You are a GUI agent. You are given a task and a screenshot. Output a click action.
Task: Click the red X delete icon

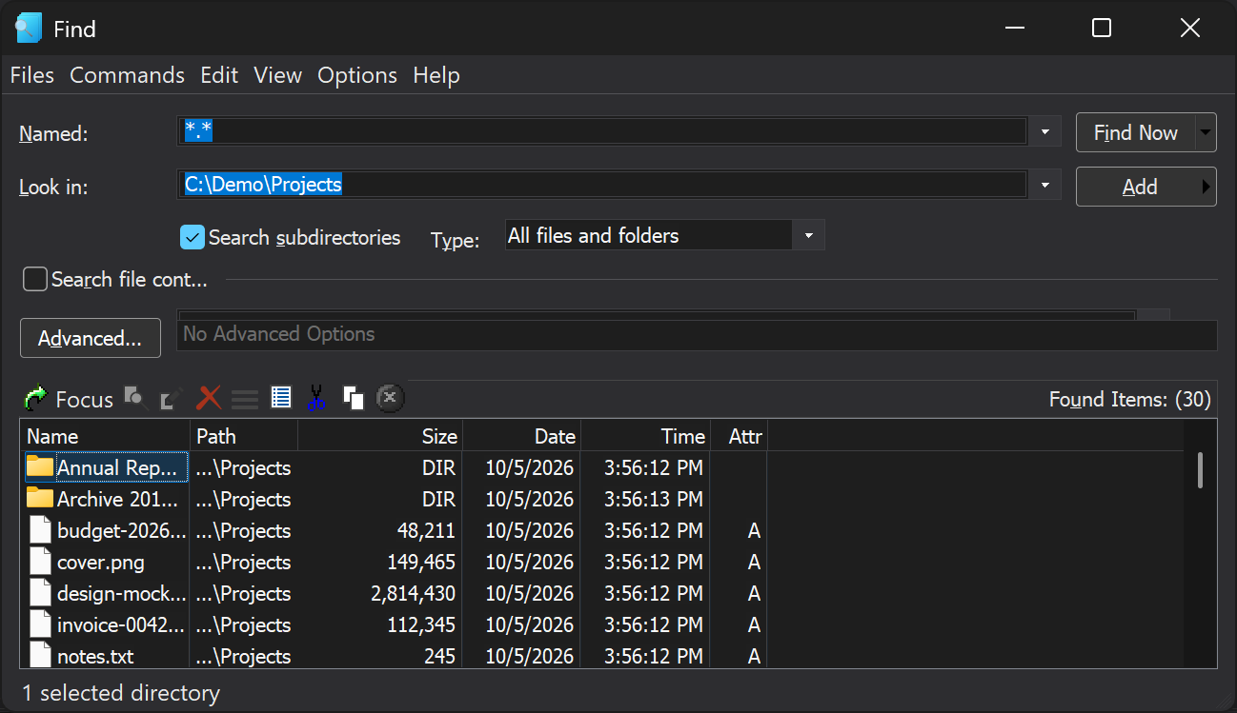pyautogui.click(x=209, y=398)
